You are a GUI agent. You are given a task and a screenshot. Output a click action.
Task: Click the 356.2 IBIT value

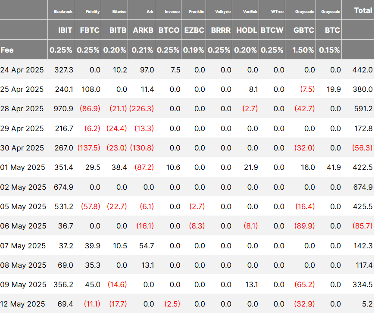tap(63, 285)
